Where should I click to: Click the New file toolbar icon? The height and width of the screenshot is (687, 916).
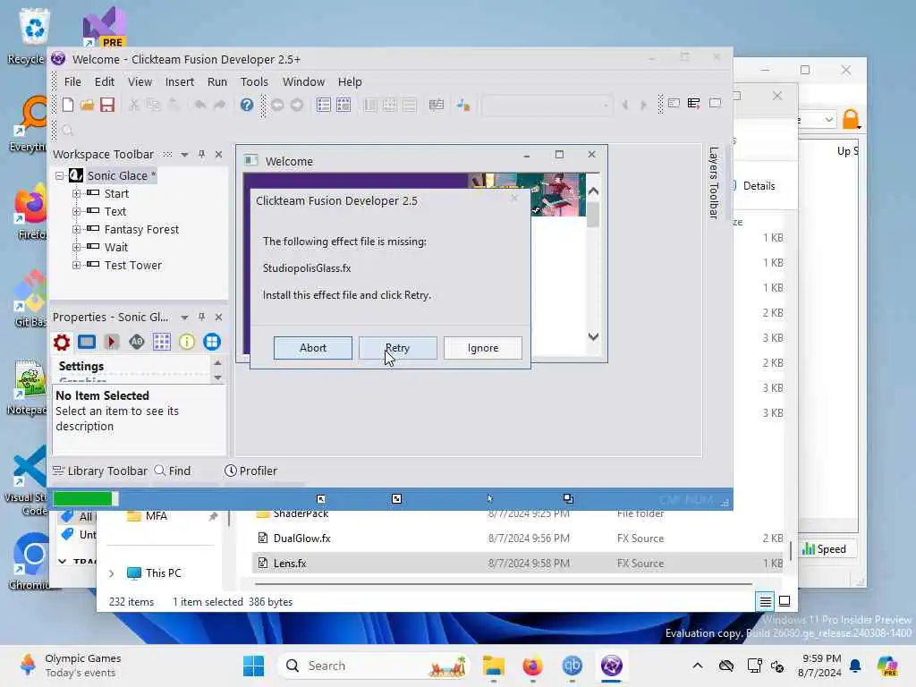68,105
